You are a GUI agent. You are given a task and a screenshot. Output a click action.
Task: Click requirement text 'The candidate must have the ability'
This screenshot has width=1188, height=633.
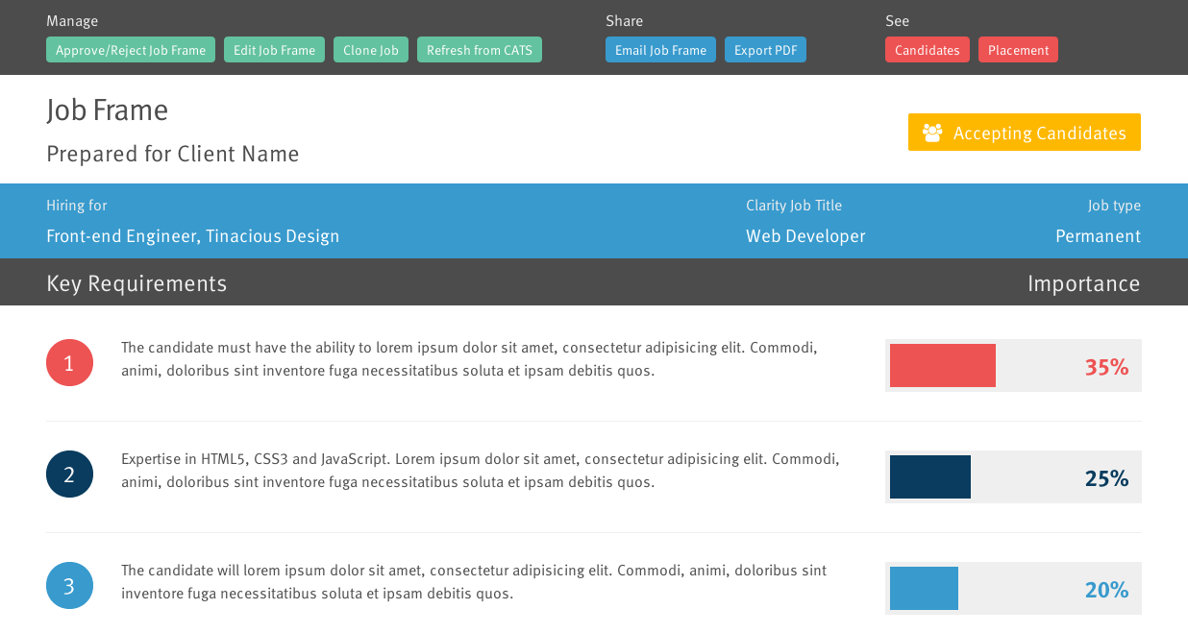coord(469,359)
